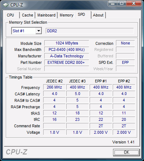This screenshot has height=161, width=144.
Task: Click the SPD Ext. value EPP
Action: pos(125,62)
